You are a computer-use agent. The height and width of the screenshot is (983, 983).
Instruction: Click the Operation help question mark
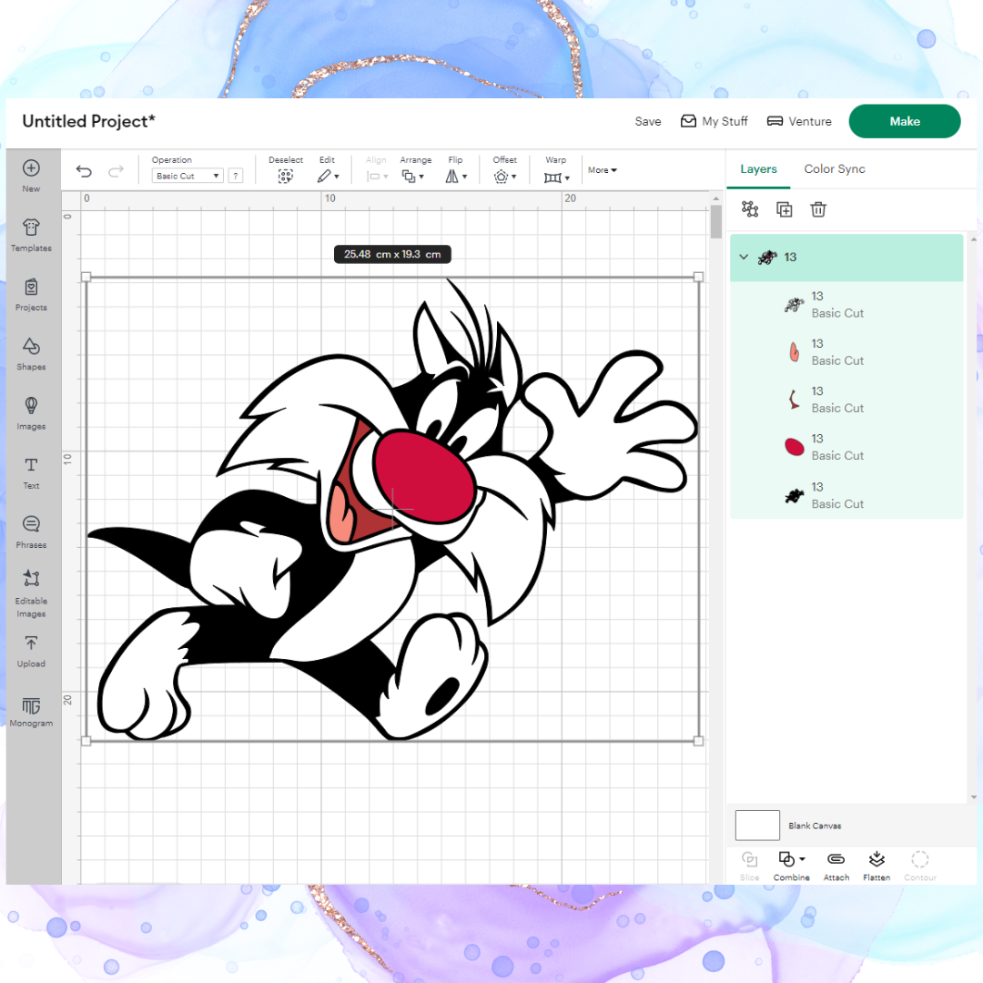click(x=236, y=177)
